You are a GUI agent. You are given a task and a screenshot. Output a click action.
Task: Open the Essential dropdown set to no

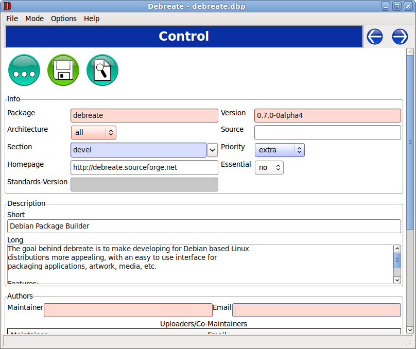coord(269,167)
